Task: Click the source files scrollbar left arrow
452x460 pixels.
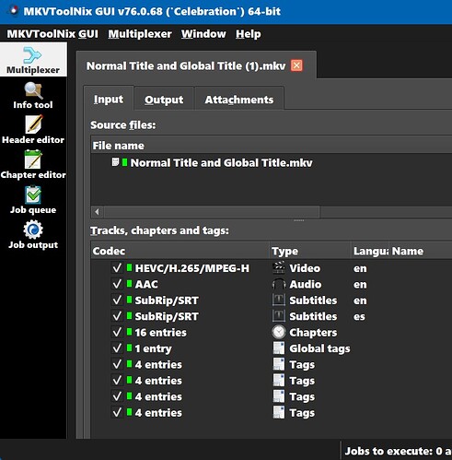Action: (98, 212)
